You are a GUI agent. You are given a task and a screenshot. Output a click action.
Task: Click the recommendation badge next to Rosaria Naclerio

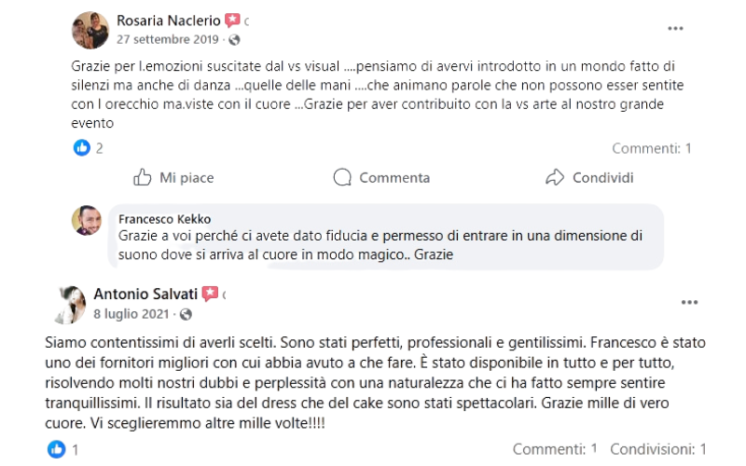[x=232, y=21]
